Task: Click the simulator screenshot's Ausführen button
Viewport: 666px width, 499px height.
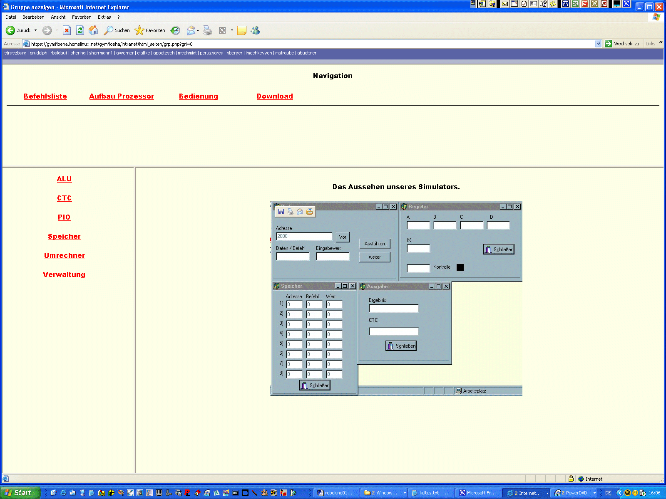Action: click(x=375, y=244)
